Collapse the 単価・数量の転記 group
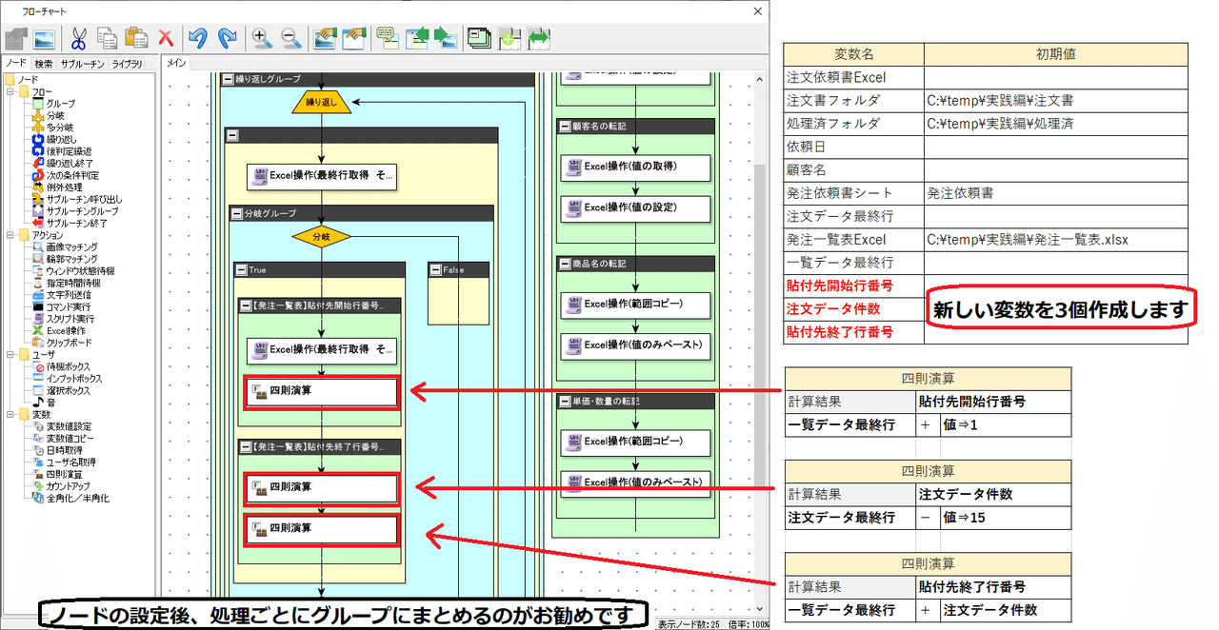The image size is (1219, 630). tap(565, 402)
